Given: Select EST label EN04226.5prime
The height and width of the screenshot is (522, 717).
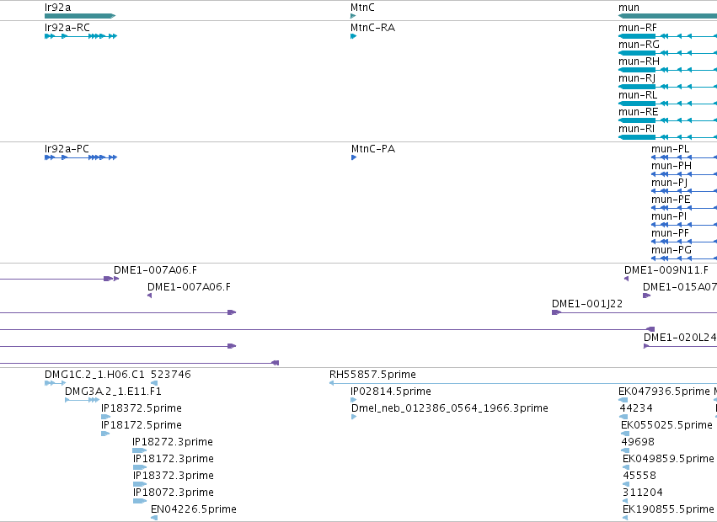Looking at the screenshot, I should [194, 510].
